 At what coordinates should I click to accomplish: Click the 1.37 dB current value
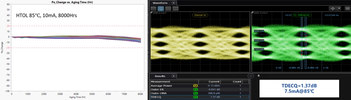tap(215, 97)
